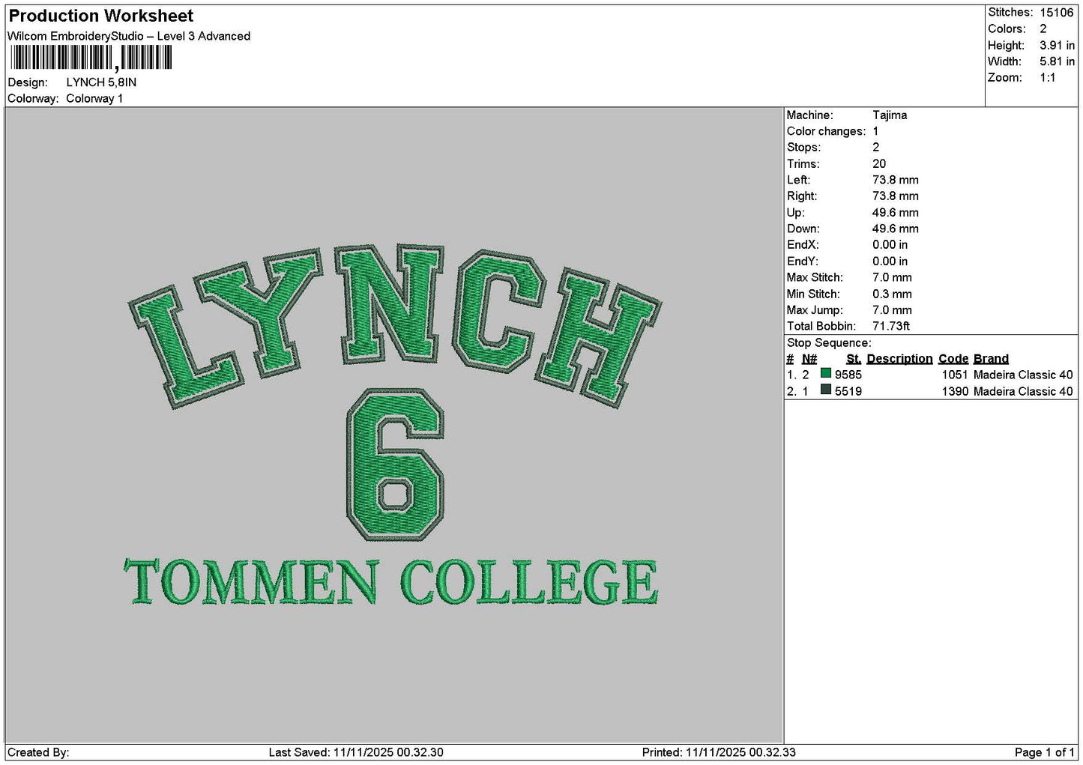Click the Trims value 20
The width and height of the screenshot is (1083, 765).
[879, 164]
